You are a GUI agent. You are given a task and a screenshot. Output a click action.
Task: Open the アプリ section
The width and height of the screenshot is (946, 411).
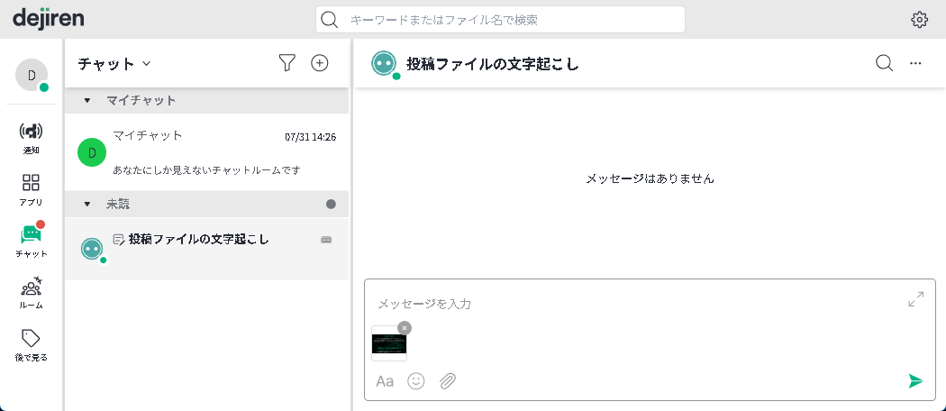click(x=31, y=189)
